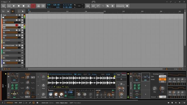
Task: Switch to the MIX view tab
Action: coord(16,103)
